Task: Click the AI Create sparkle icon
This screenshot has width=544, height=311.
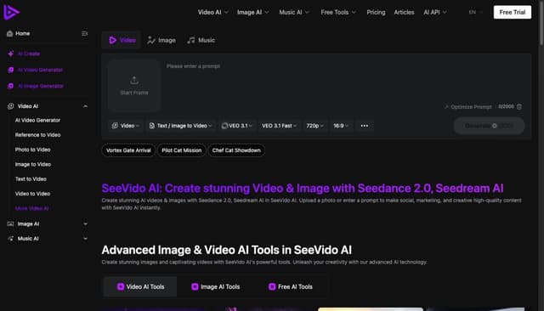Action: point(11,54)
